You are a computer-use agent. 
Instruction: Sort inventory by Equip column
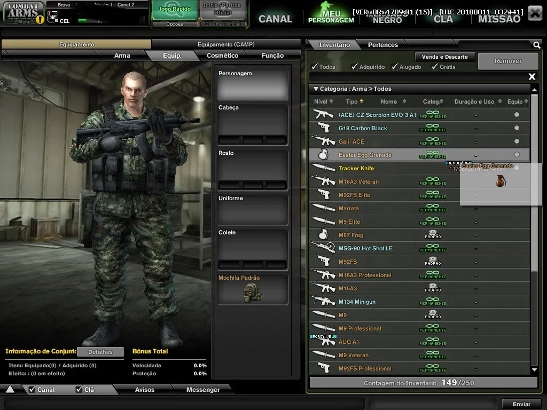tap(518, 101)
